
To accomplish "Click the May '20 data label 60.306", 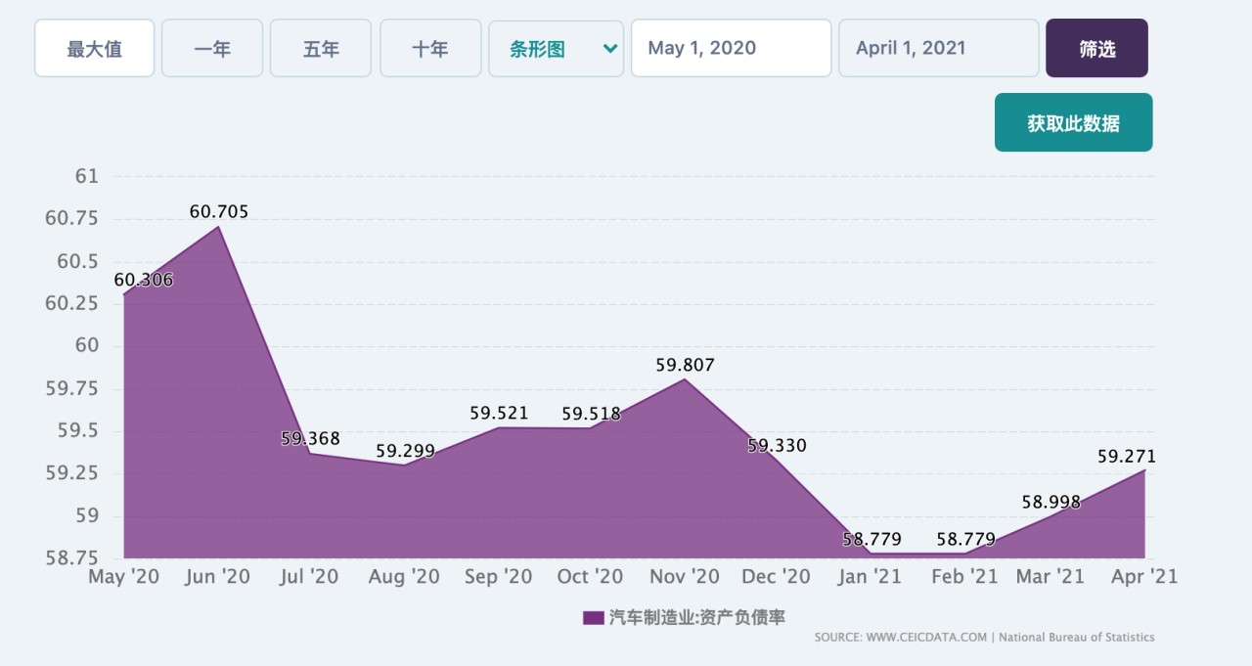I will coord(144,280).
